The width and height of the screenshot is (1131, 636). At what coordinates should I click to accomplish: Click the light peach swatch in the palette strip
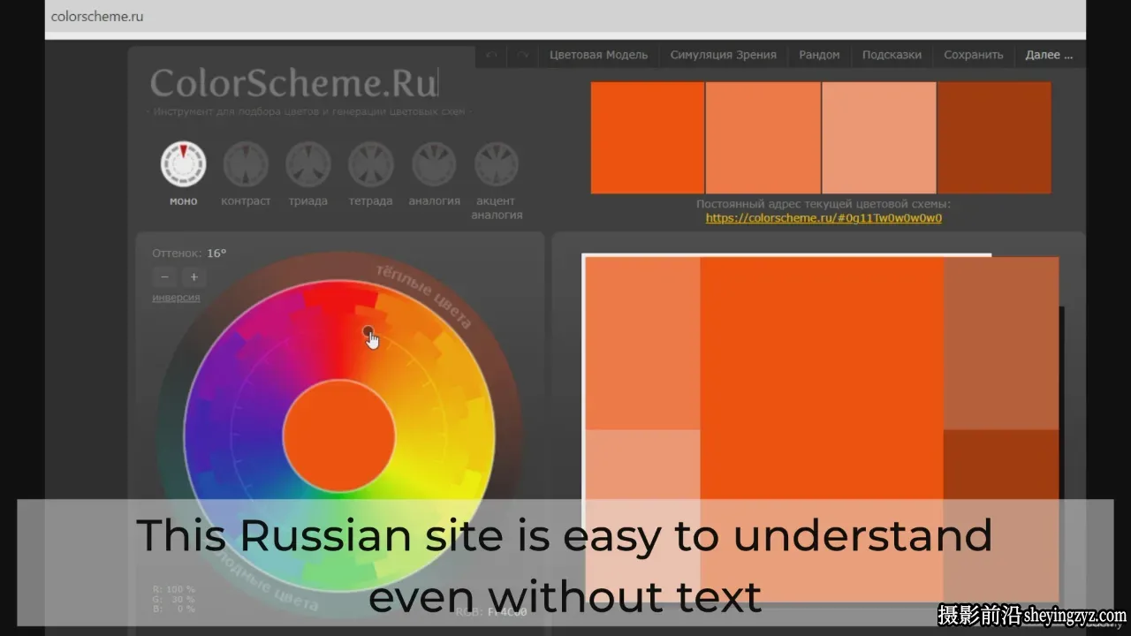coord(879,138)
